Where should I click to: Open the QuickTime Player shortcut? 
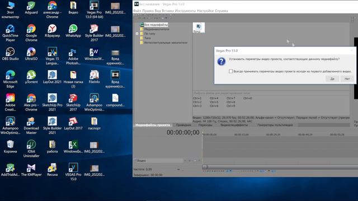click(10, 33)
